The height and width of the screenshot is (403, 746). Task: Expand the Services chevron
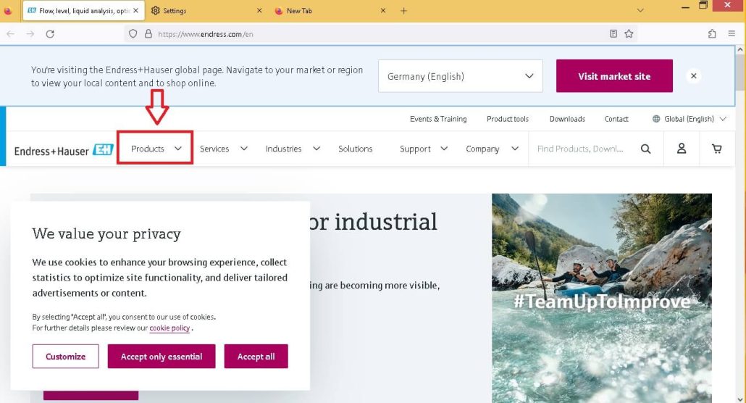coord(244,149)
